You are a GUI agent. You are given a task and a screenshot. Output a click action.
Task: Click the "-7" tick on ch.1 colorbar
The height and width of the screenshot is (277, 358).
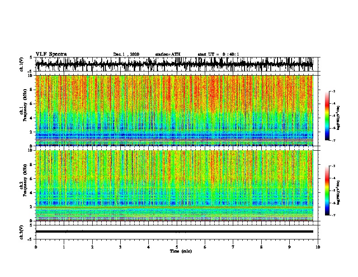pos(334,140)
